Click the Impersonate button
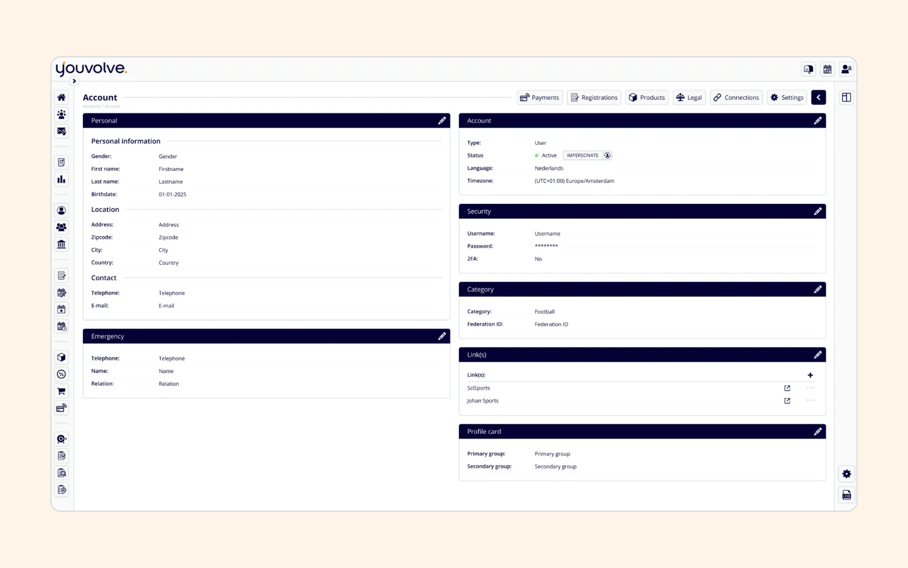Viewport: 908px width, 568px height. coord(587,156)
